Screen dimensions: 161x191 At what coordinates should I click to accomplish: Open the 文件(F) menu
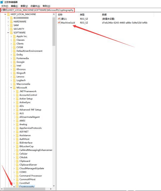(x=5, y=6)
